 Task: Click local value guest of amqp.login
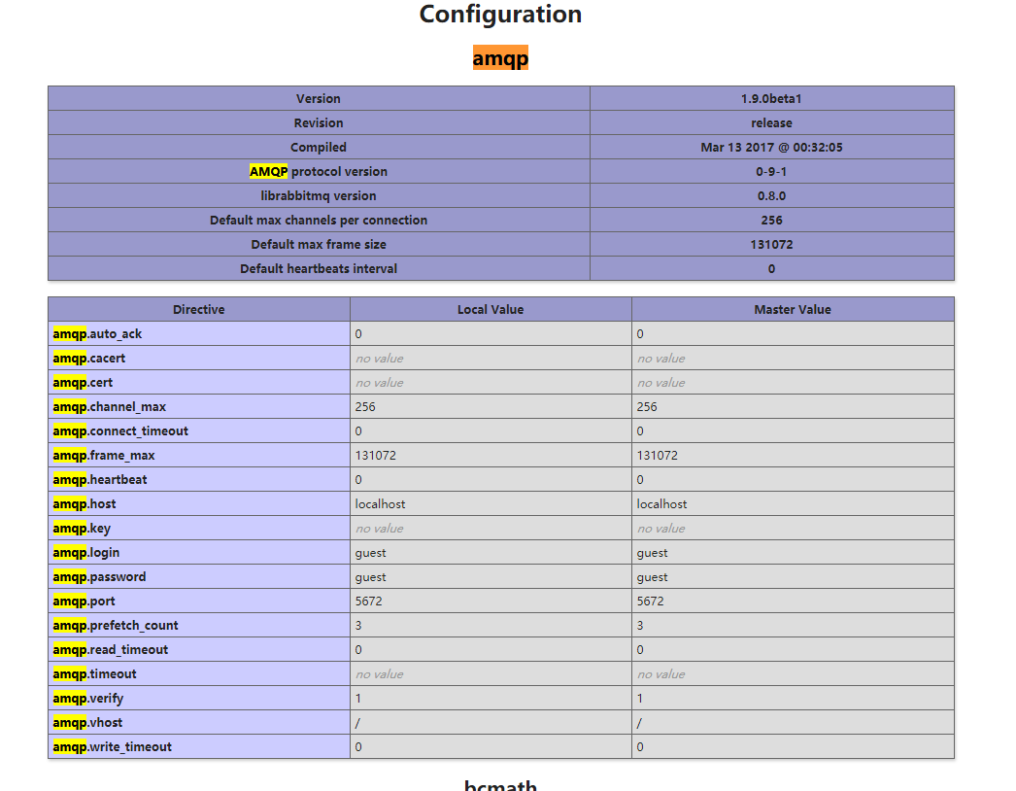(x=371, y=553)
